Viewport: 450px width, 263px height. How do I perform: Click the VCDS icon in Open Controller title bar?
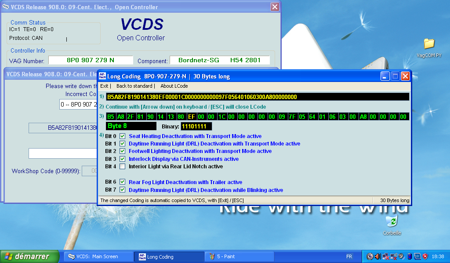[x=5, y=7]
